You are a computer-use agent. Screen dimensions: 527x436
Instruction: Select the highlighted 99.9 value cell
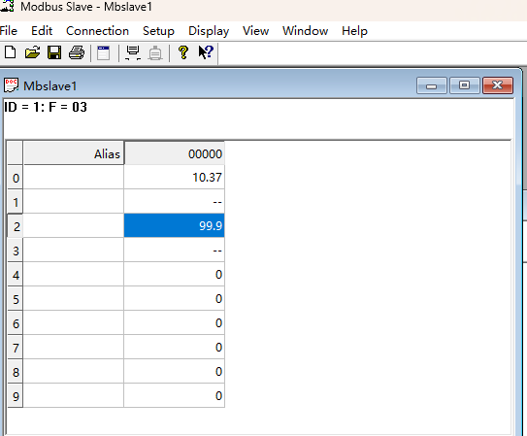coord(174,225)
